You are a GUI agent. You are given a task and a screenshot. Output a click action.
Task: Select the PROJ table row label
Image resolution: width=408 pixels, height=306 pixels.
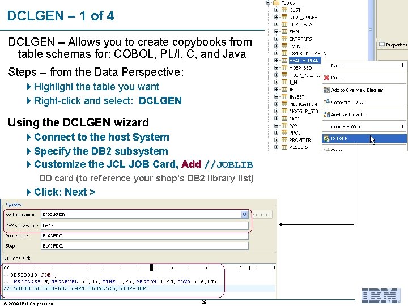tap(295, 133)
